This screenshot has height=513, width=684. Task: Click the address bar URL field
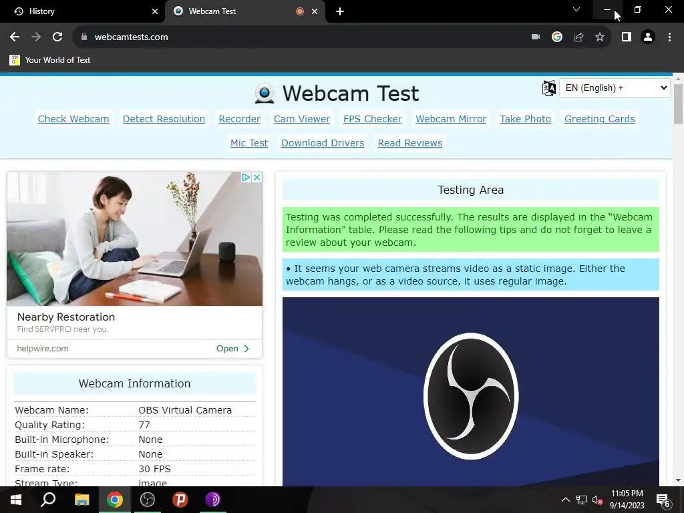coord(301,37)
